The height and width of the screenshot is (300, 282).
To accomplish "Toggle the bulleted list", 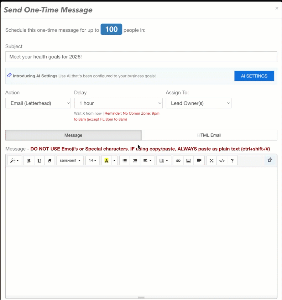I will tap(124, 160).
